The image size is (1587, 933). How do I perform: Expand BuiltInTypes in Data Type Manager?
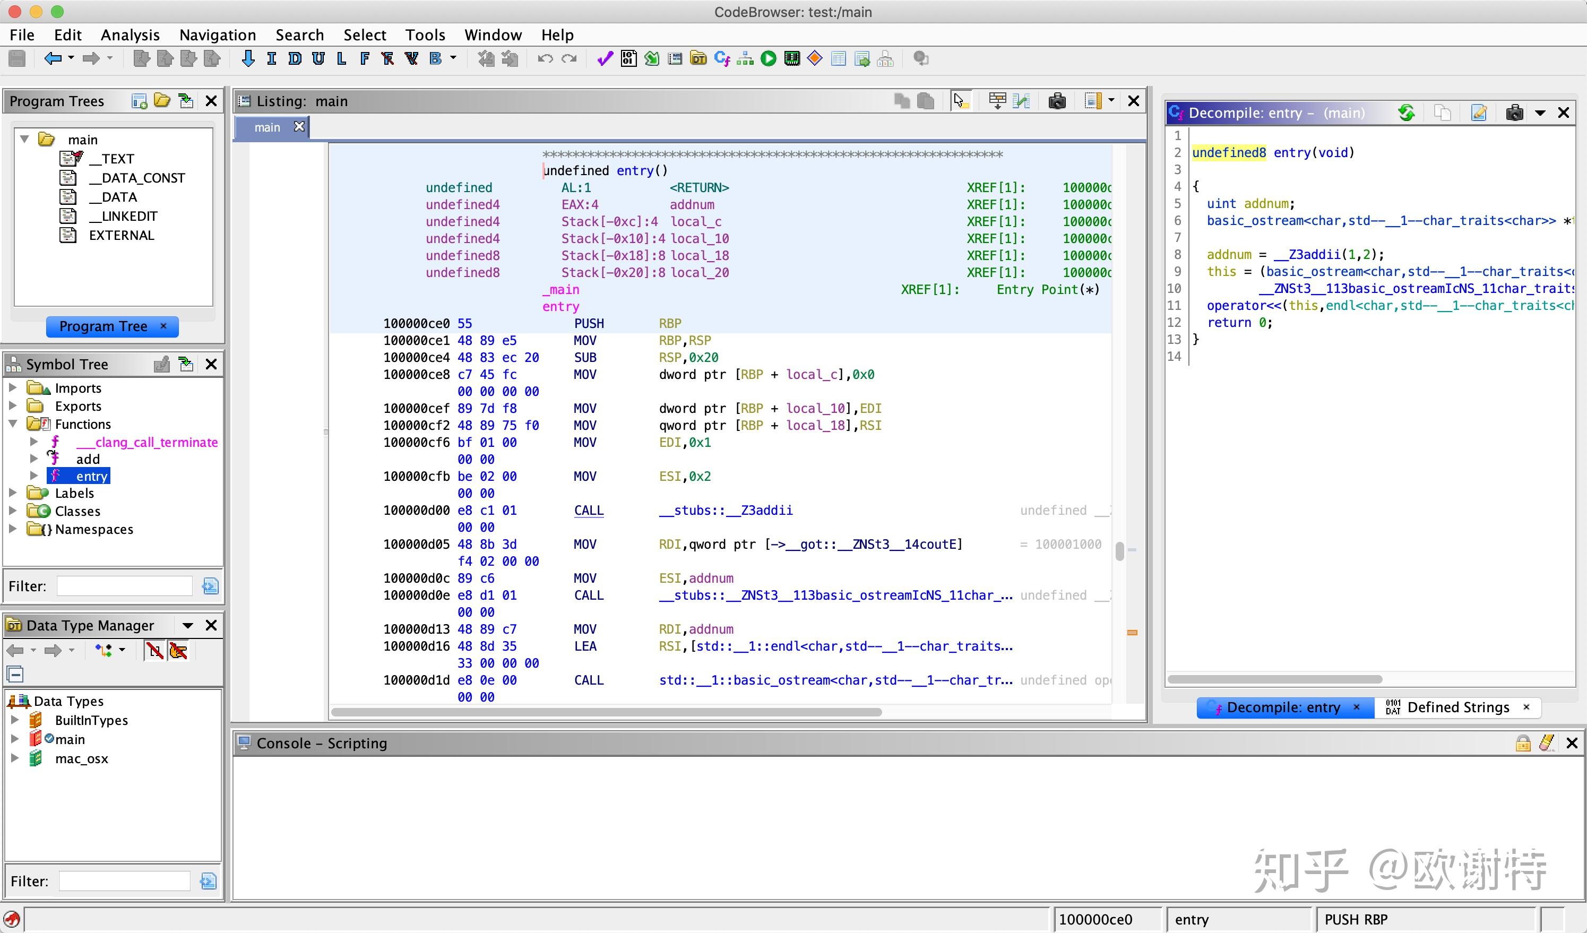(14, 720)
